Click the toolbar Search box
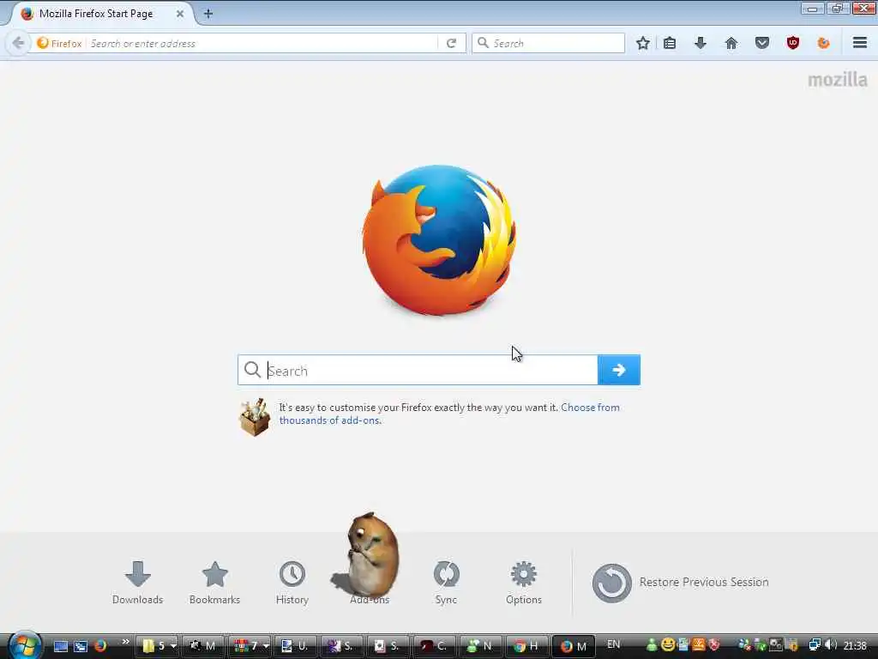This screenshot has width=878, height=659. (x=549, y=43)
